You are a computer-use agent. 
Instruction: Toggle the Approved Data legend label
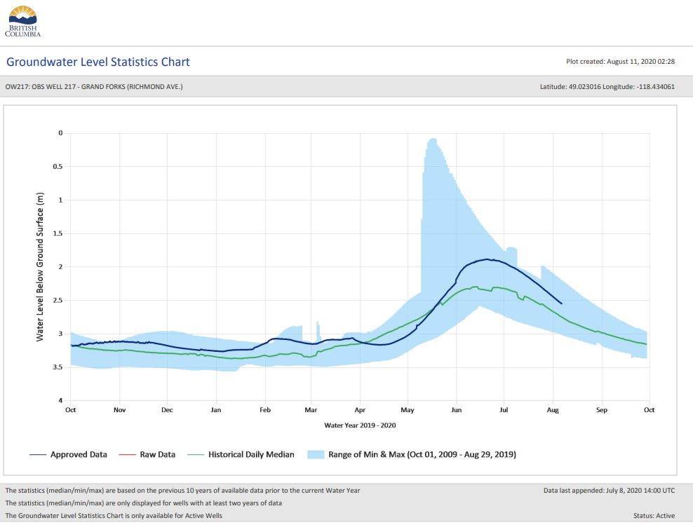[79, 455]
